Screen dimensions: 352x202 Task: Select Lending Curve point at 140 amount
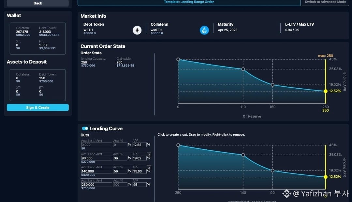pyautogui.click(x=243, y=155)
